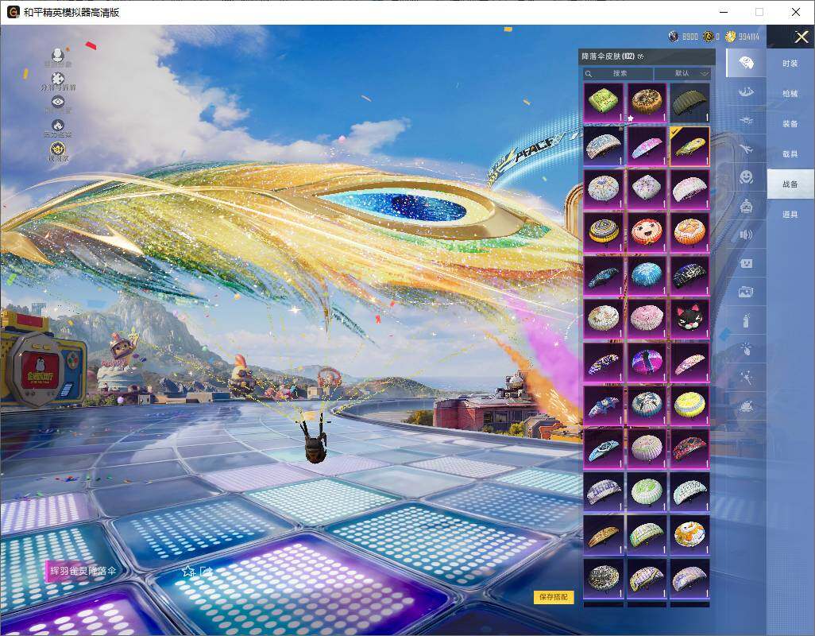Minimize the 和平精英模拟器高清版 window

click(724, 12)
